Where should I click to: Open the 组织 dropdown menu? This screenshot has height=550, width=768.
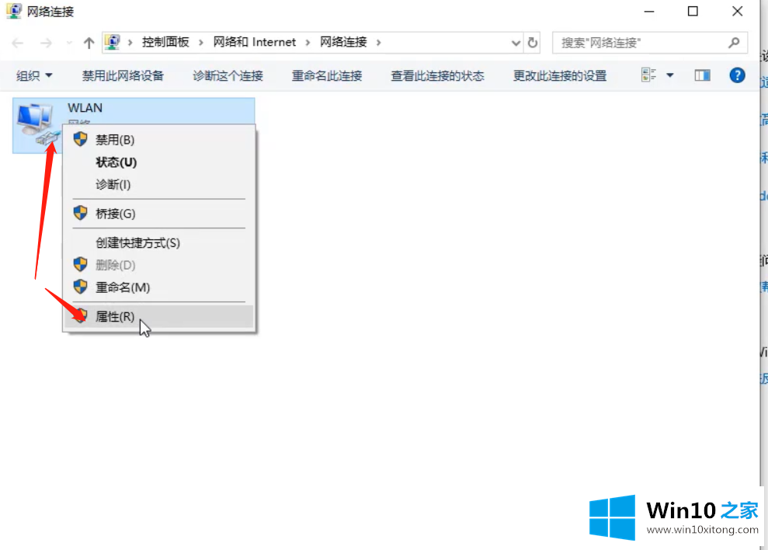34,76
